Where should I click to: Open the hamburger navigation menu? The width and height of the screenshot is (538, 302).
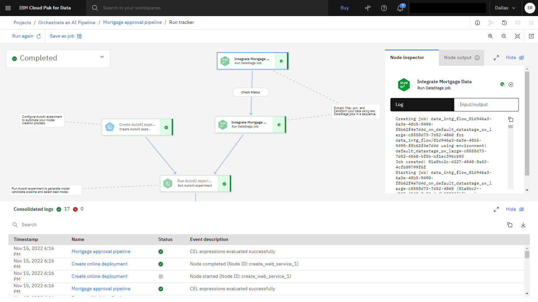tap(8, 8)
